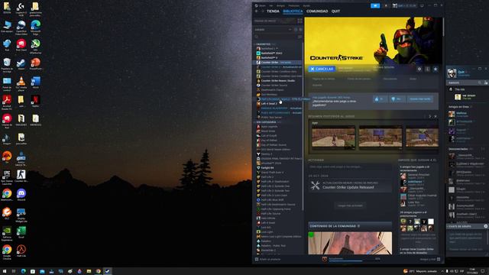Dismiss the post-game summary with its X
The image size is (489, 275).
[x=436, y=116]
